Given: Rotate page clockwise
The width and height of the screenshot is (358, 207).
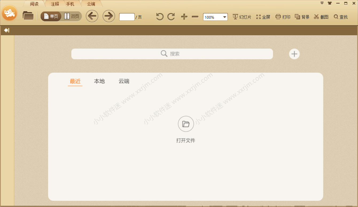Looking at the screenshot, I should pos(171,17).
